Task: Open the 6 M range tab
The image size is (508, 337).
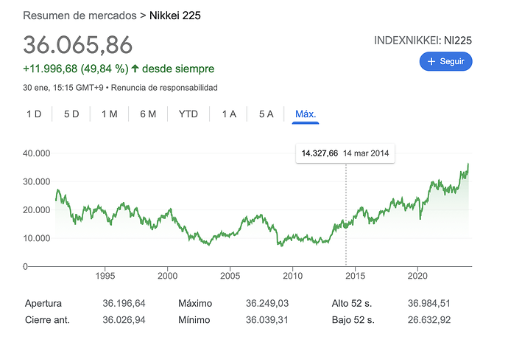Action: (x=148, y=114)
